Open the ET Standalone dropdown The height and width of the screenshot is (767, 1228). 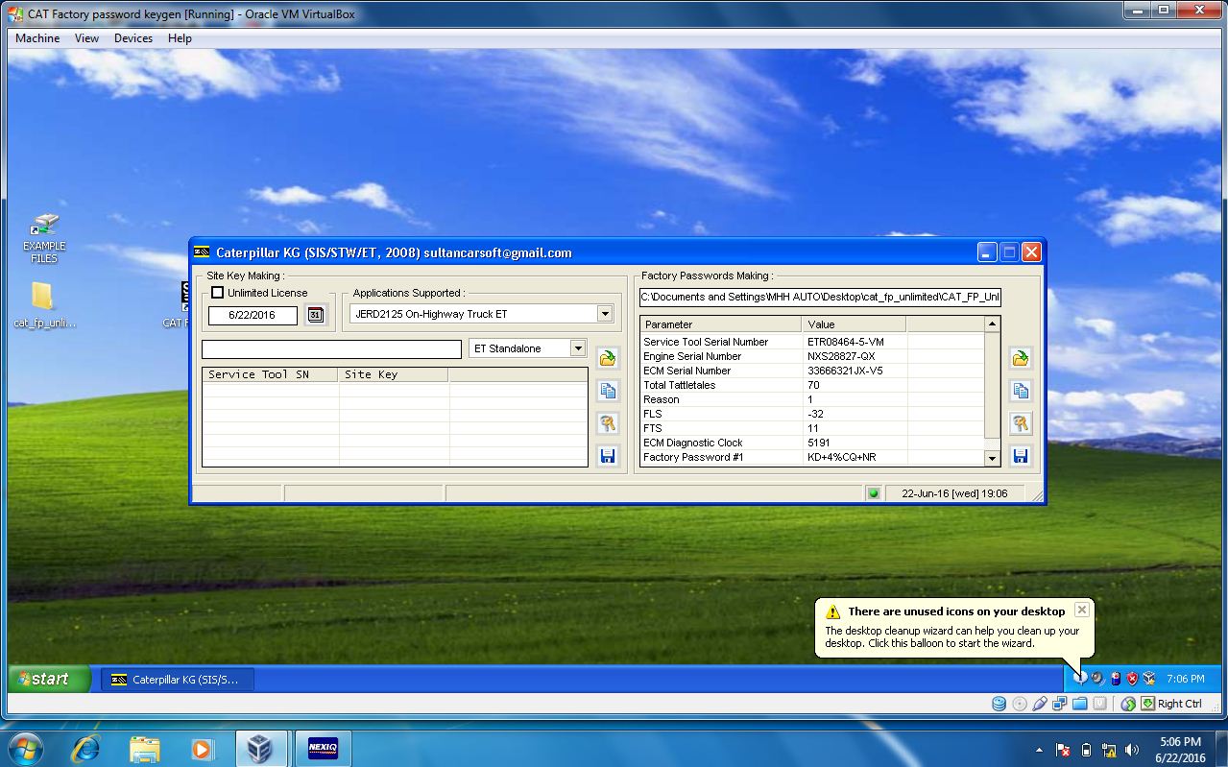(527, 348)
